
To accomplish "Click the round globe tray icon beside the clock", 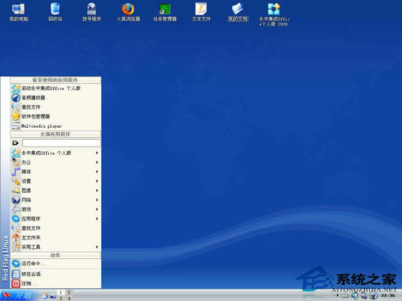I will click(373, 296).
